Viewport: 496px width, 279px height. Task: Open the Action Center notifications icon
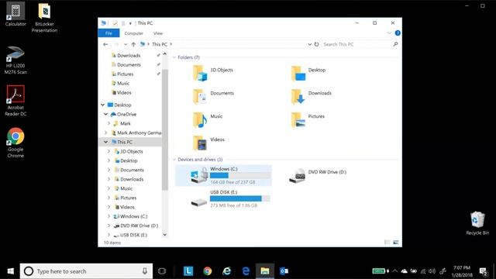click(x=484, y=271)
